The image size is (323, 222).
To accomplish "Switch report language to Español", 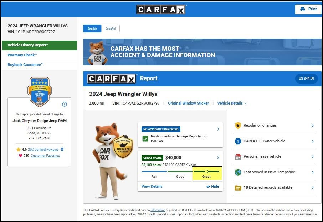I will 111,29.
